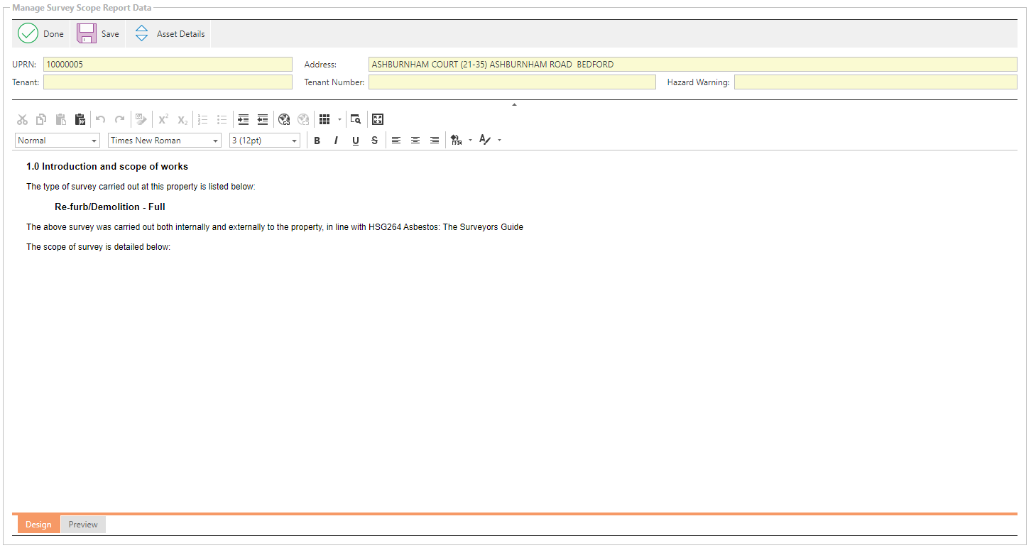Align text to the center
Screen dimensions: 1031x548
[415, 141]
